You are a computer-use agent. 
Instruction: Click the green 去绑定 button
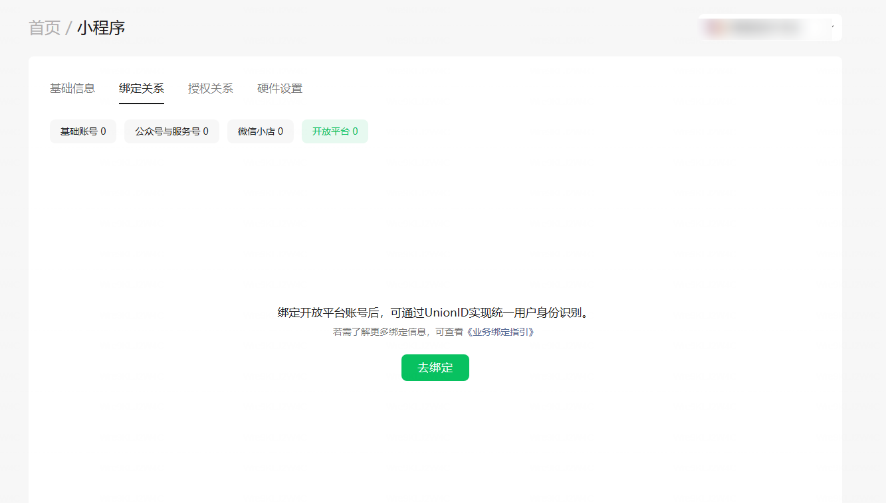click(x=435, y=368)
